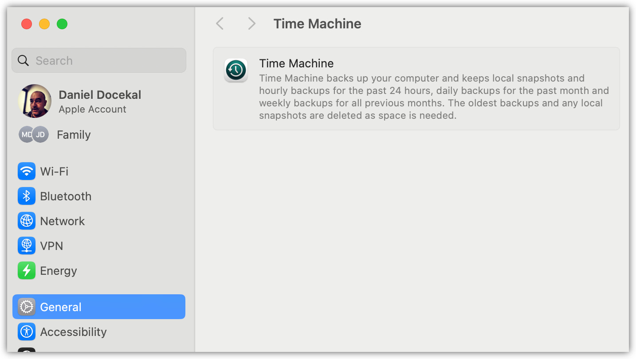Click the Family member avatars
The image size is (636, 359).
(33, 134)
